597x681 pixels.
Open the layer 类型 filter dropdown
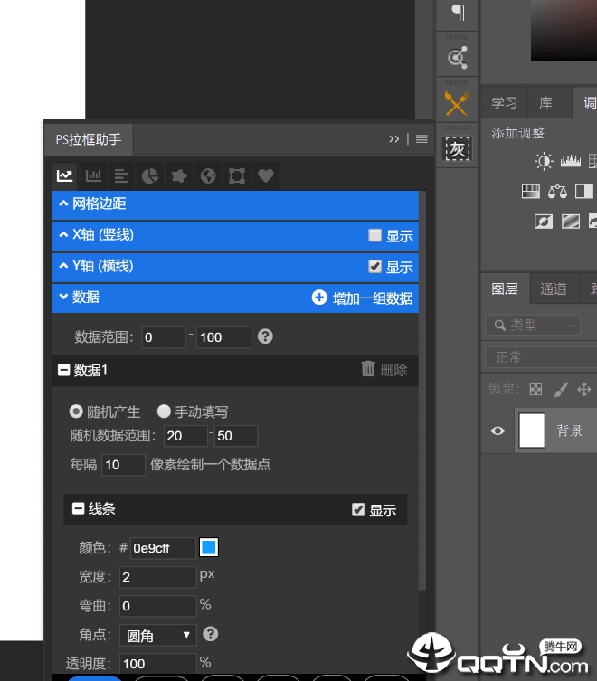(533, 325)
